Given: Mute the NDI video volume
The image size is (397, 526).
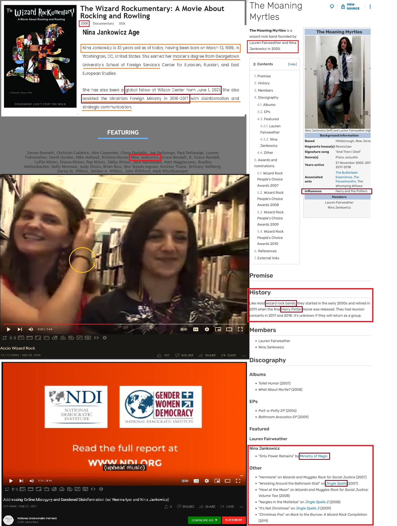Looking at the screenshot, I should coord(32,481).
